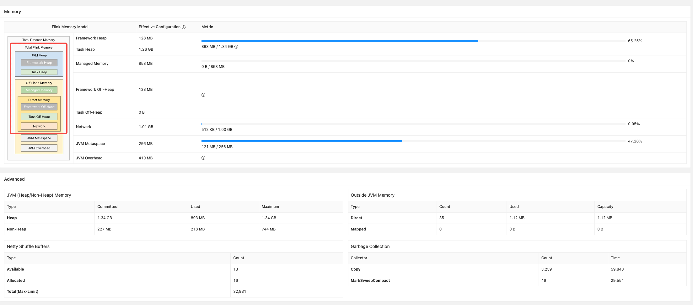Click the JVM Metaspace progress bar at 47.28%
The width and height of the screenshot is (693, 305).
click(x=413, y=141)
